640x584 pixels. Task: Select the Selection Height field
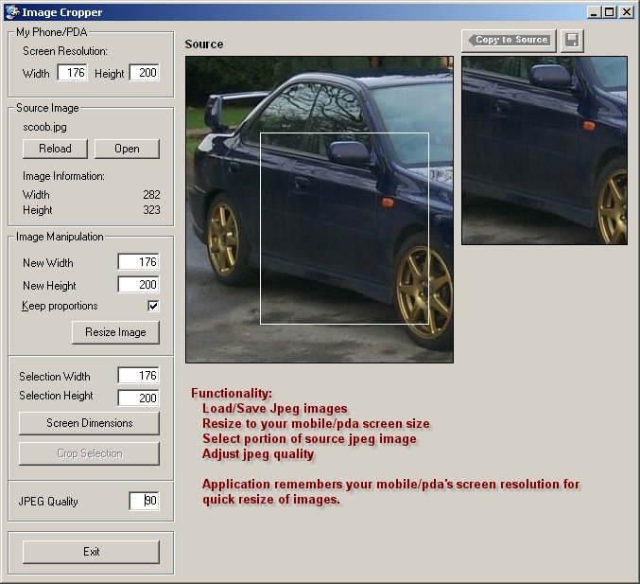coord(138,398)
